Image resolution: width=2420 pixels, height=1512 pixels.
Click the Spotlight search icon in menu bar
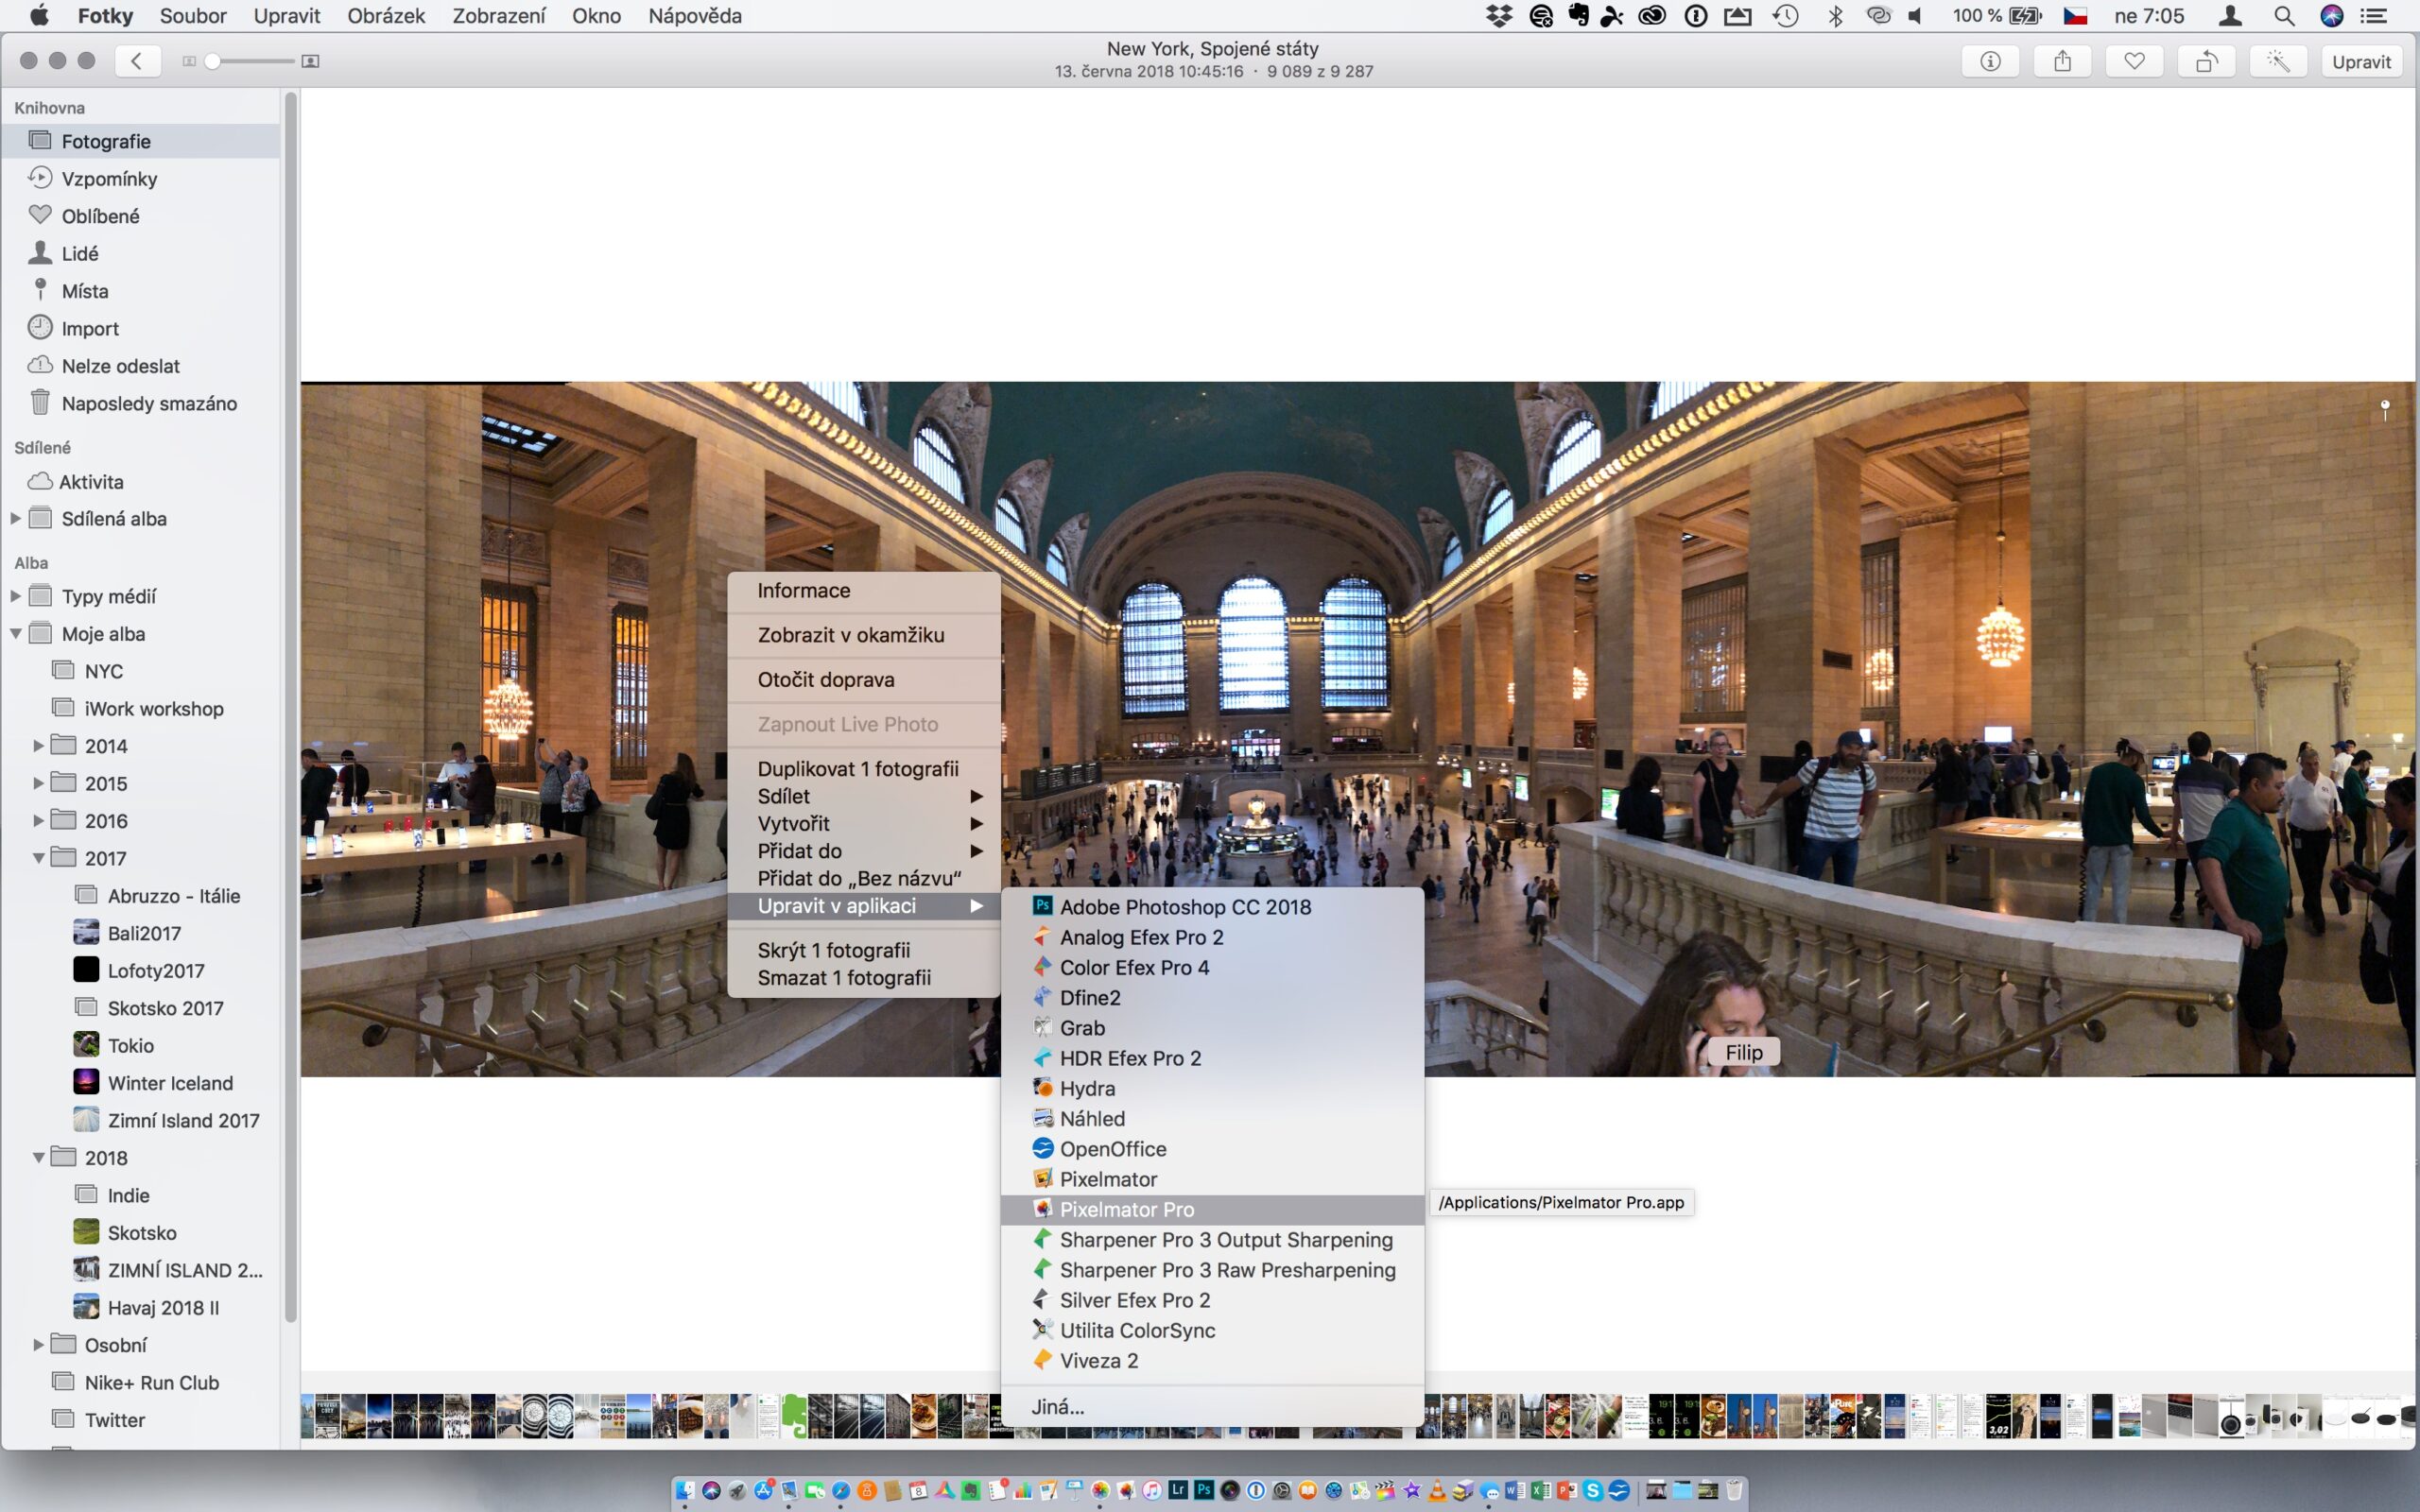click(2284, 16)
